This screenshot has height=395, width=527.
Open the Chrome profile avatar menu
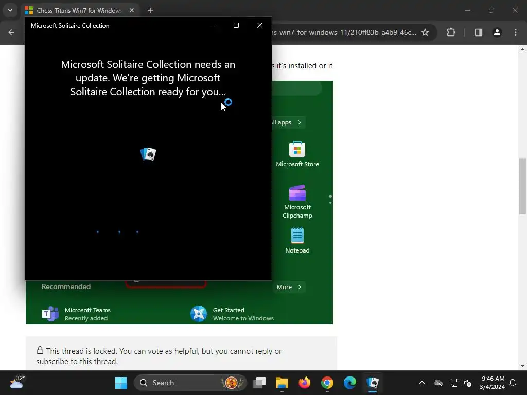tap(497, 32)
